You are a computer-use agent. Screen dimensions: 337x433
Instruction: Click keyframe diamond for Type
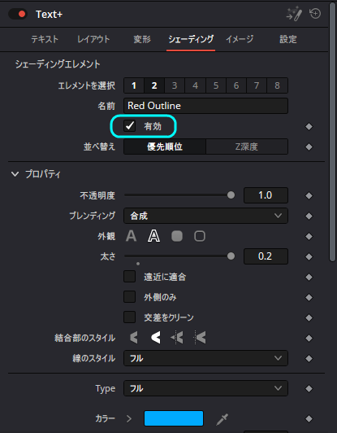(x=309, y=389)
